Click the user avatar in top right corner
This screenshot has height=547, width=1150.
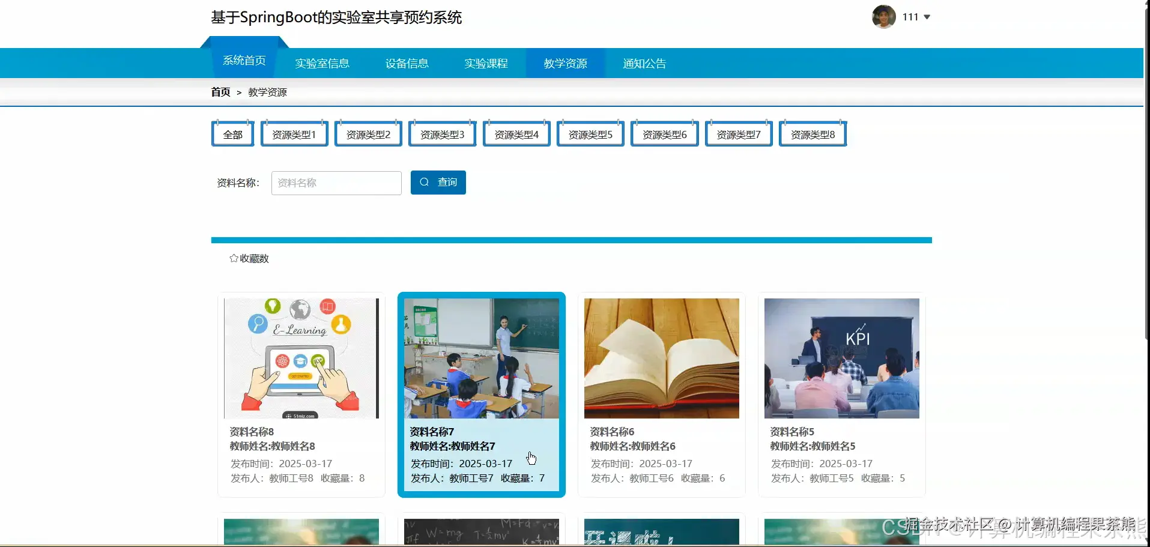(x=883, y=17)
